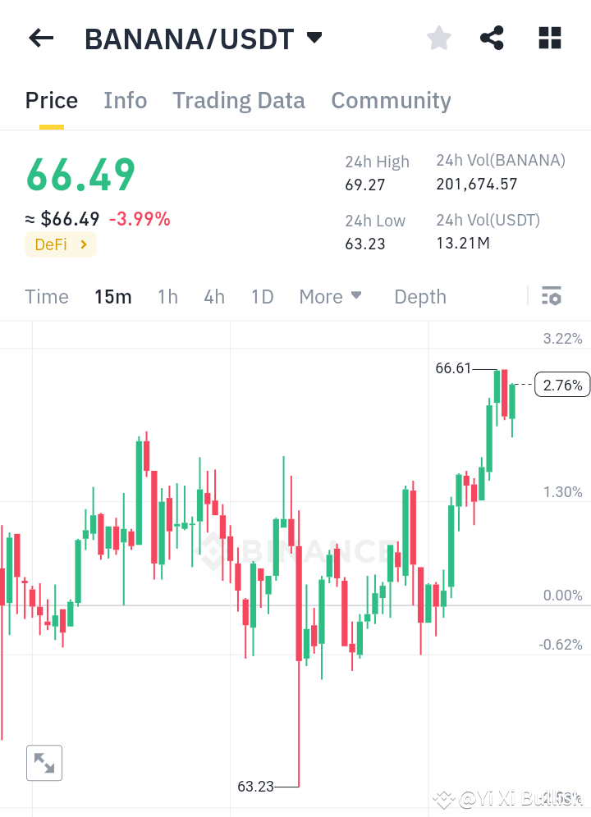The image size is (591, 817).
Task: Tap the favorite star icon
Action: click(x=438, y=38)
